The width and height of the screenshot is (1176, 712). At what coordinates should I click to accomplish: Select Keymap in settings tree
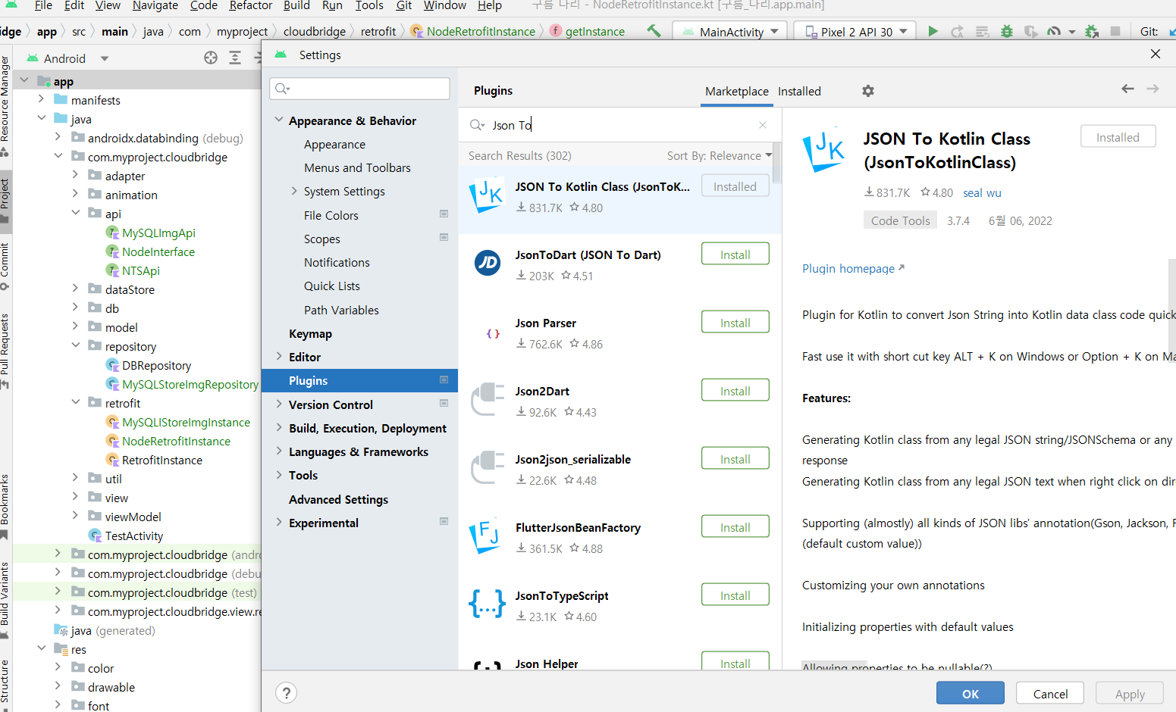[x=310, y=333]
